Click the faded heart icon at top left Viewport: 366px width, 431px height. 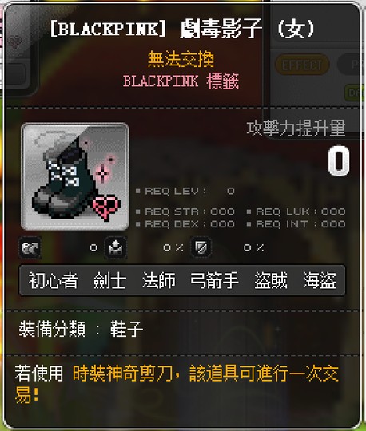pyautogui.click(x=14, y=42)
